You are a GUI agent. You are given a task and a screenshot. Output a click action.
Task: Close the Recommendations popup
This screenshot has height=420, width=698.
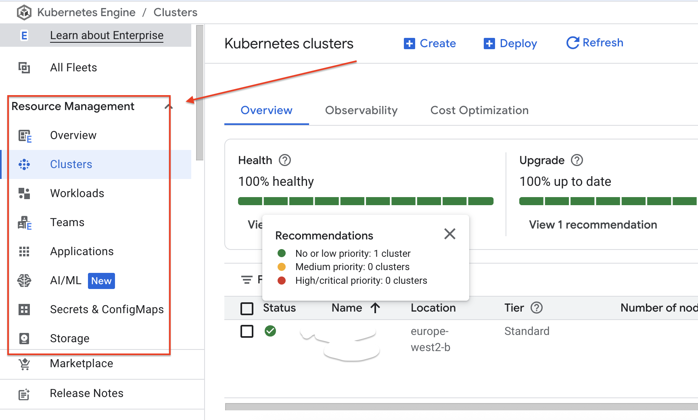450,234
